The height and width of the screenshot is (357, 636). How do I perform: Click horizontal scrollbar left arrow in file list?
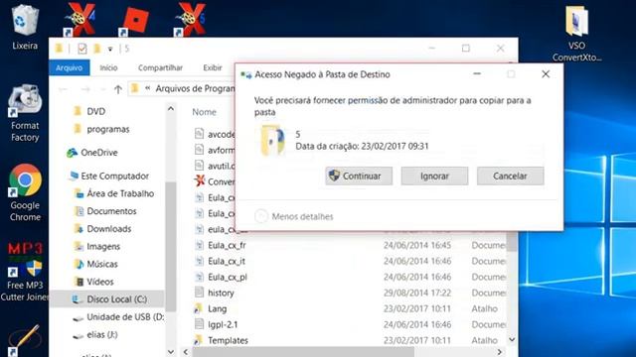(186, 352)
